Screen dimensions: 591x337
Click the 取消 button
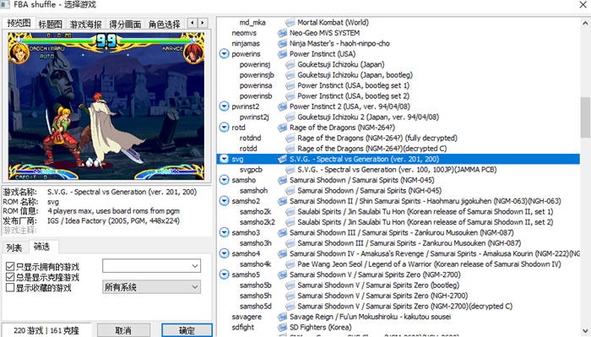coord(123,330)
